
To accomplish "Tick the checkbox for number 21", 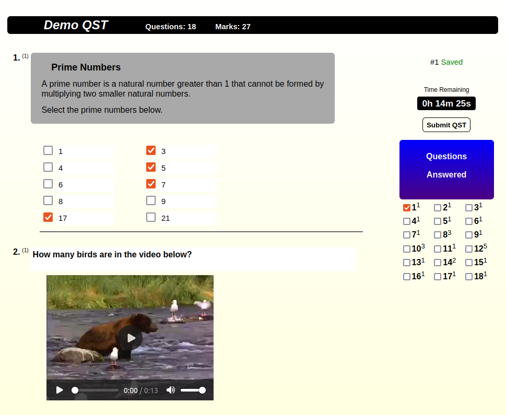I will pos(151,218).
